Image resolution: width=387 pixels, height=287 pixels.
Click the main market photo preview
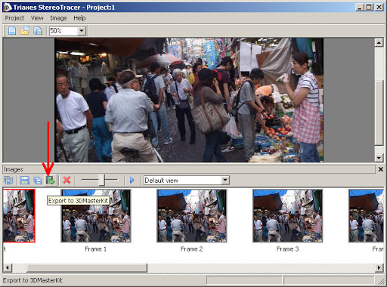point(189,100)
